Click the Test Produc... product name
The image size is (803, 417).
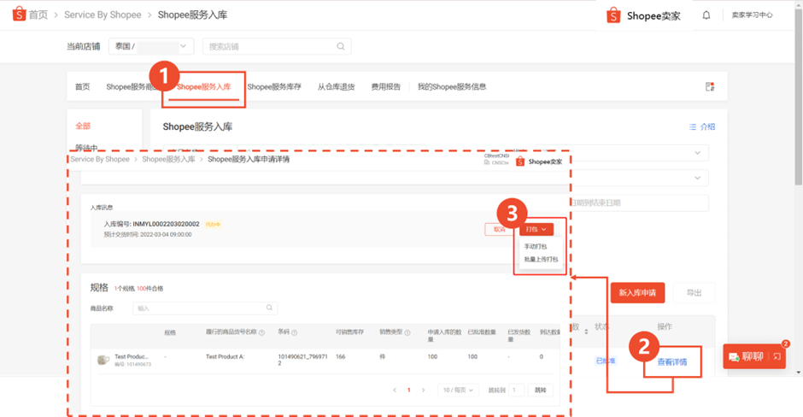(132, 356)
